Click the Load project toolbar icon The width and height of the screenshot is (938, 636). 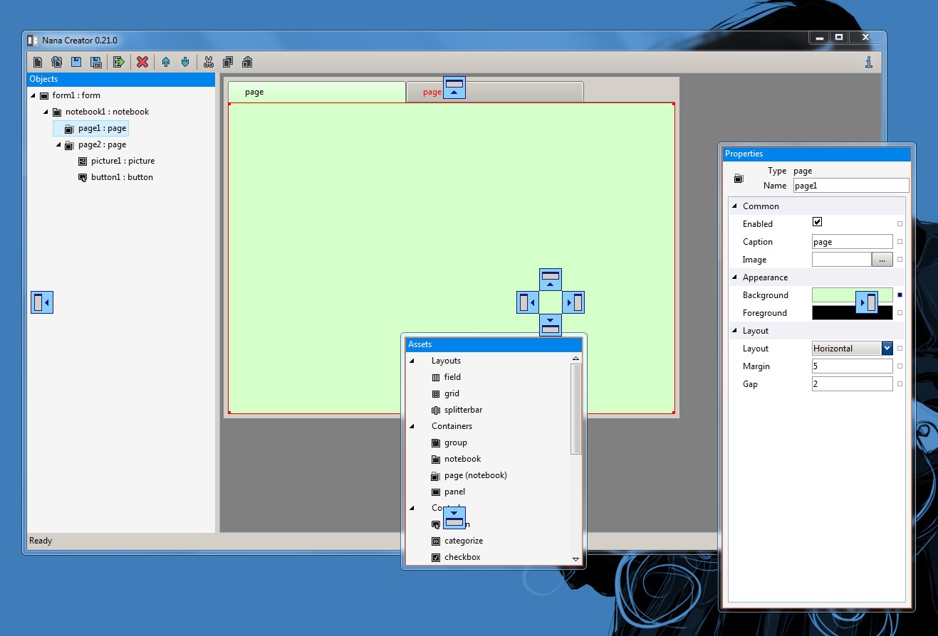tap(57, 62)
